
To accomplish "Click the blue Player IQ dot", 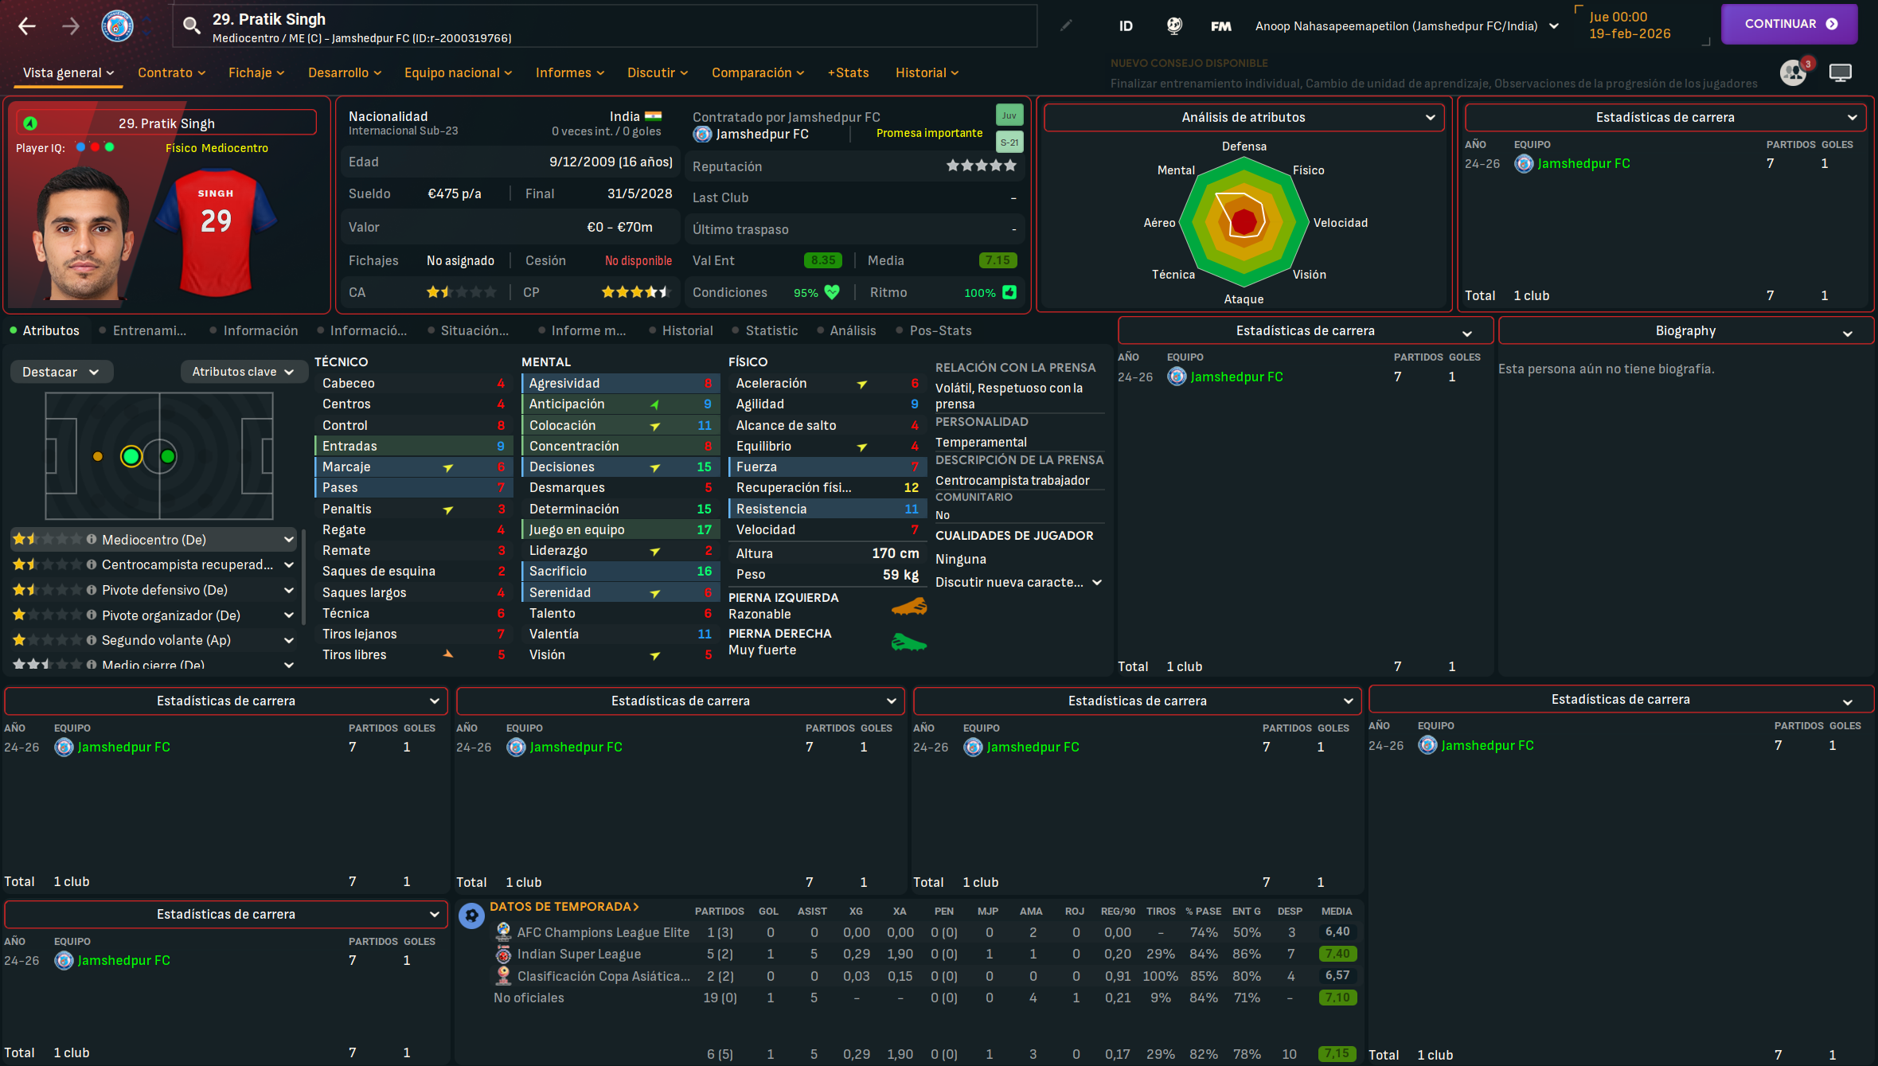I will coord(80,147).
